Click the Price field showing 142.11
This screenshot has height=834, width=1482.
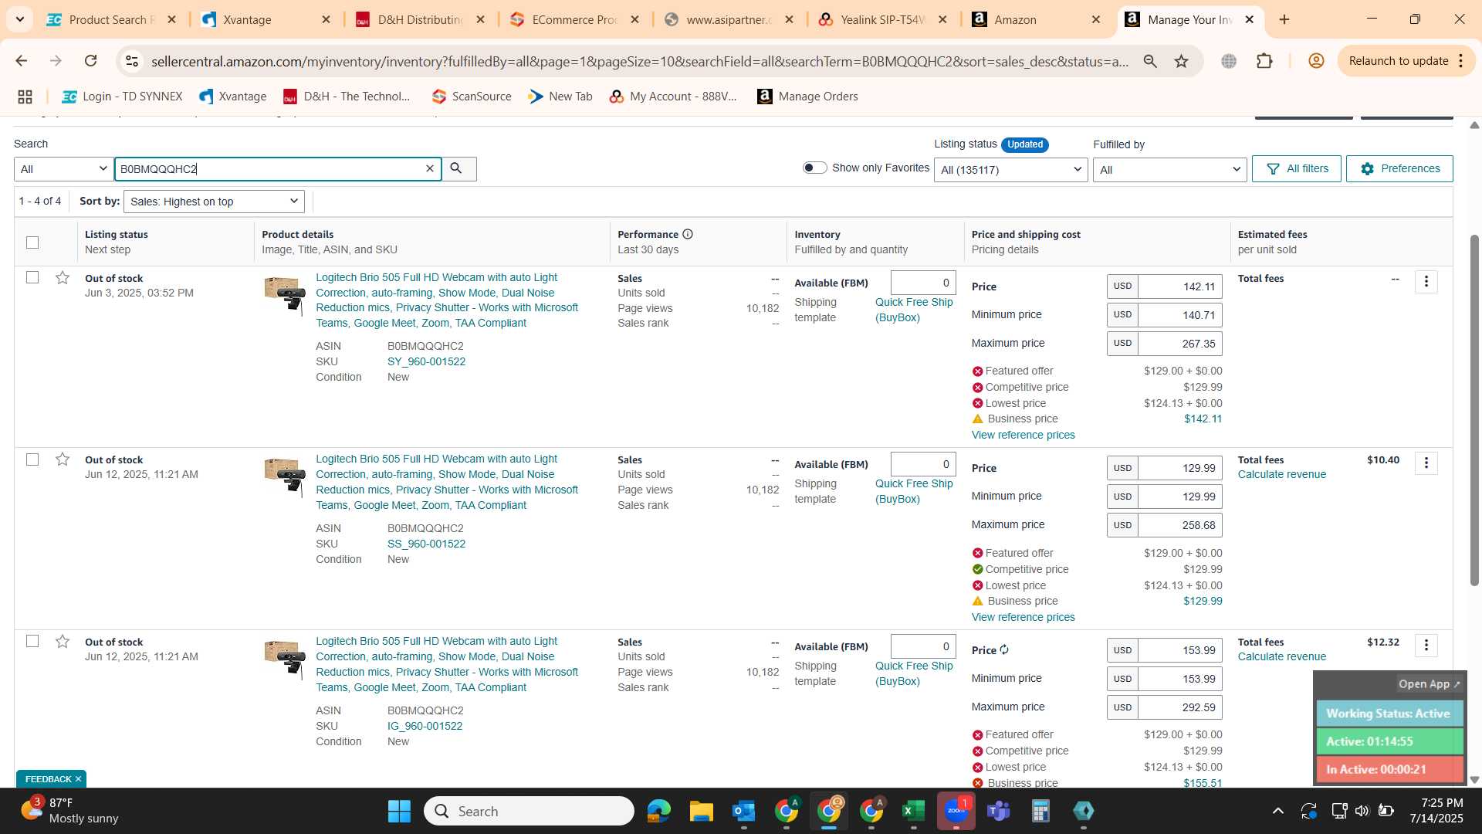pyautogui.click(x=1179, y=286)
